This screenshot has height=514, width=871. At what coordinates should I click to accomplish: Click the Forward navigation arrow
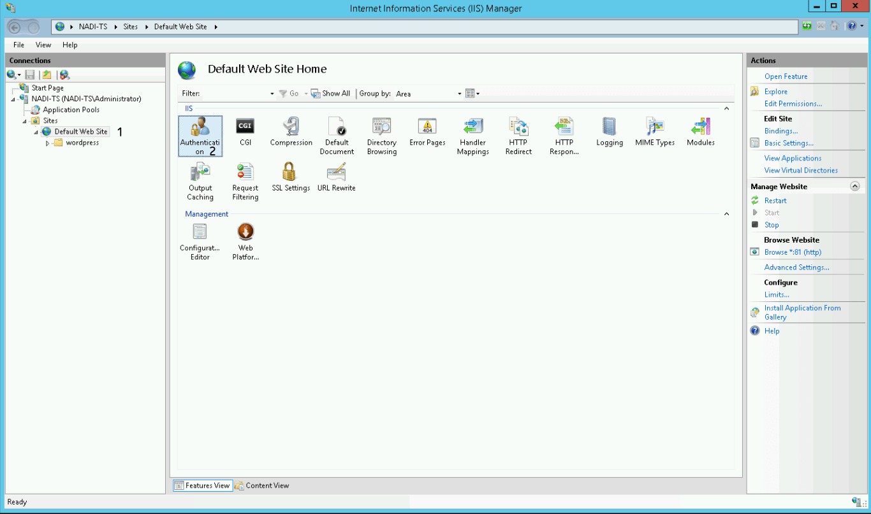(x=33, y=27)
